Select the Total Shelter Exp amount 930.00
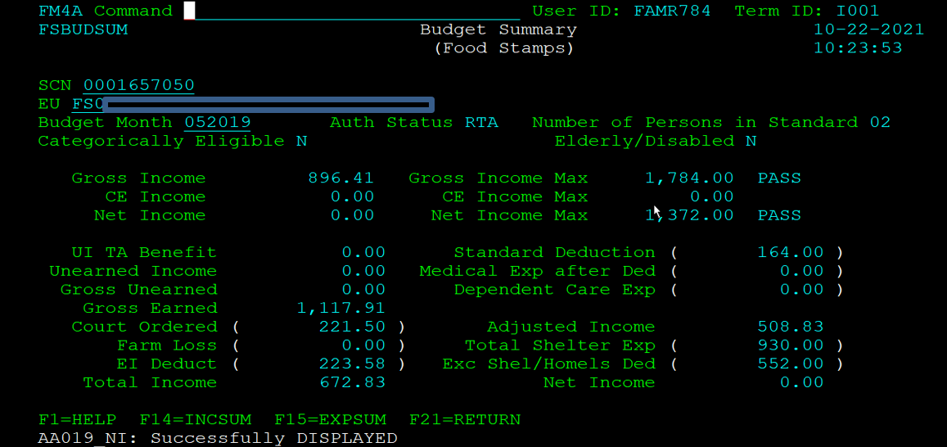 point(791,346)
